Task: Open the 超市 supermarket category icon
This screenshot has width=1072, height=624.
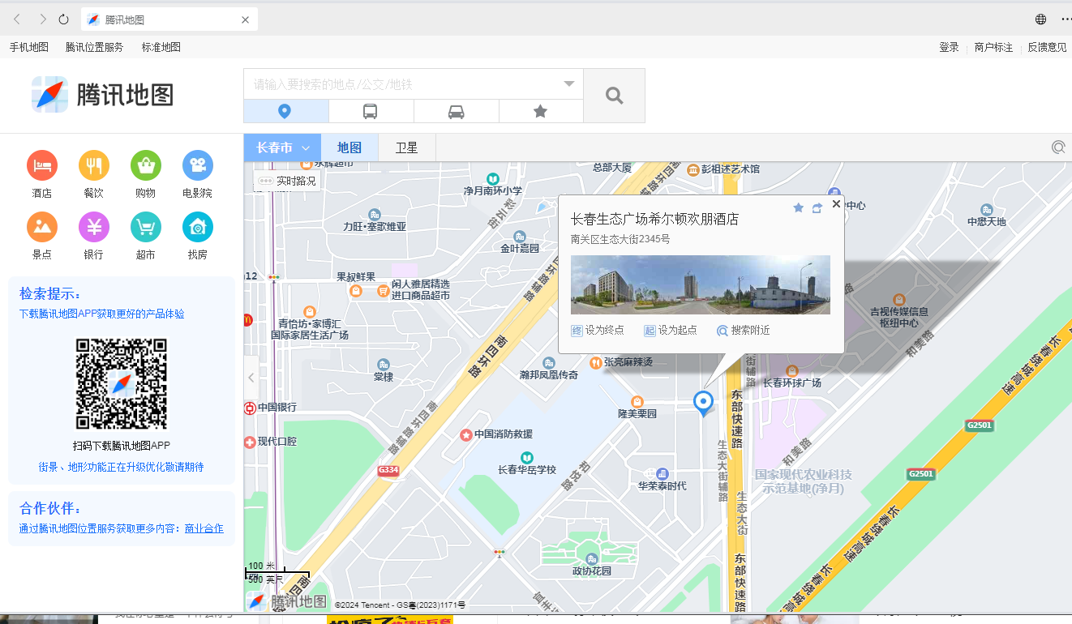Action: 146,227
